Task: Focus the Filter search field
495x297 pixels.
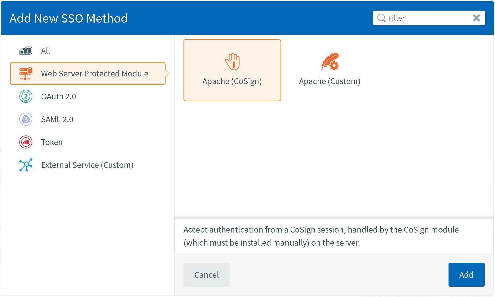Action: pyautogui.click(x=429, y=18)
